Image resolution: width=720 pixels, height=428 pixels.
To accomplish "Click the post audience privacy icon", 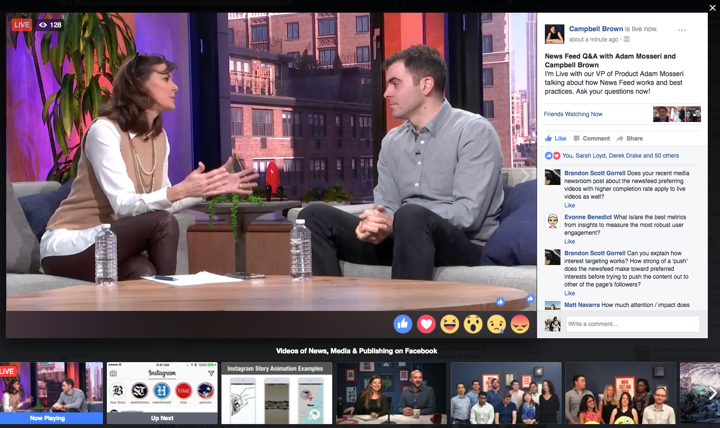I will tap(627, 40).
